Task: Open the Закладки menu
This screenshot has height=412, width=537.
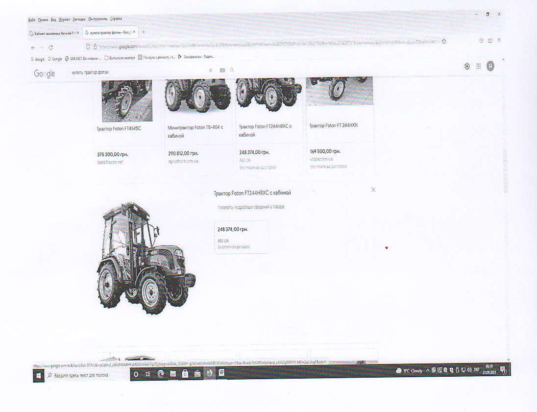Action: tap(79, 19)
